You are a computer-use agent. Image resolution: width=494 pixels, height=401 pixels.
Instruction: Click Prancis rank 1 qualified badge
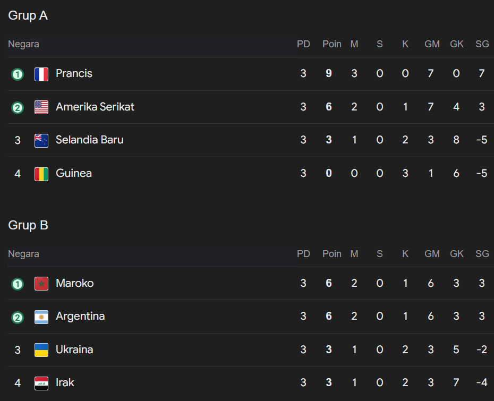18,74
